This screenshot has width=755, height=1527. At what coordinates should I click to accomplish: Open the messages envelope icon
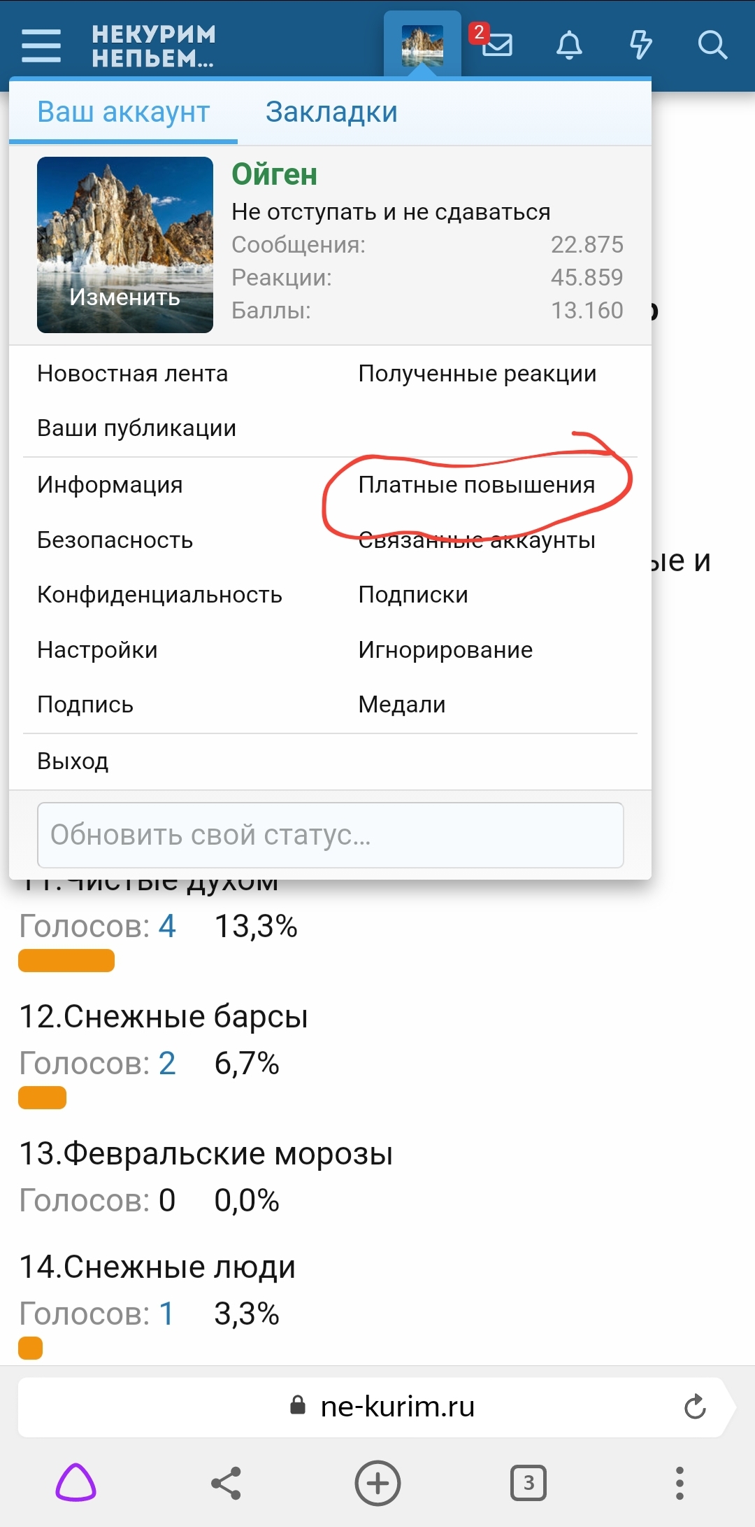click(x=498, y=45)
